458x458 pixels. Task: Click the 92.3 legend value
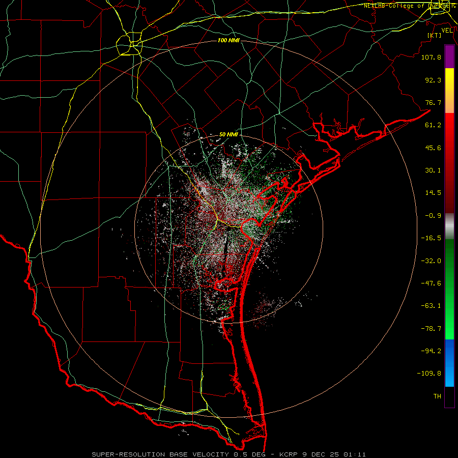[x=433, y=80]
